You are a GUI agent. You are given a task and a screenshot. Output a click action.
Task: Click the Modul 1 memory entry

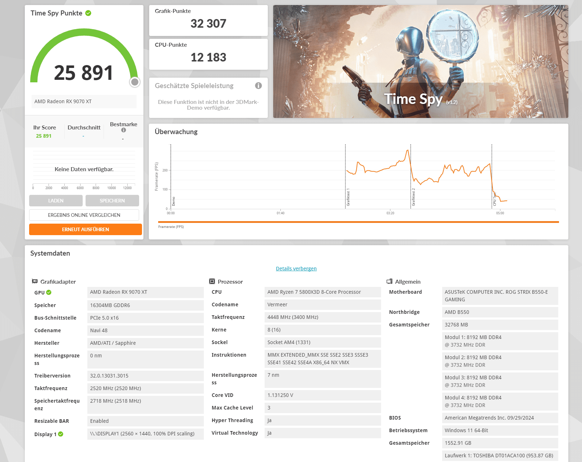500,341
